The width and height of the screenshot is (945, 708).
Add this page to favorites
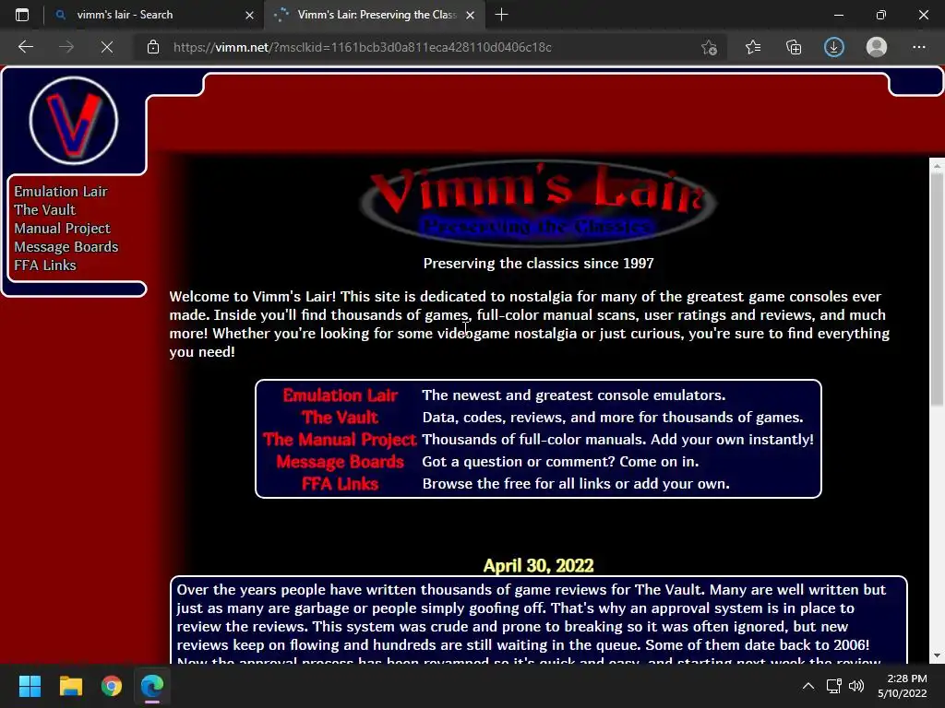[x=710, y=47]
